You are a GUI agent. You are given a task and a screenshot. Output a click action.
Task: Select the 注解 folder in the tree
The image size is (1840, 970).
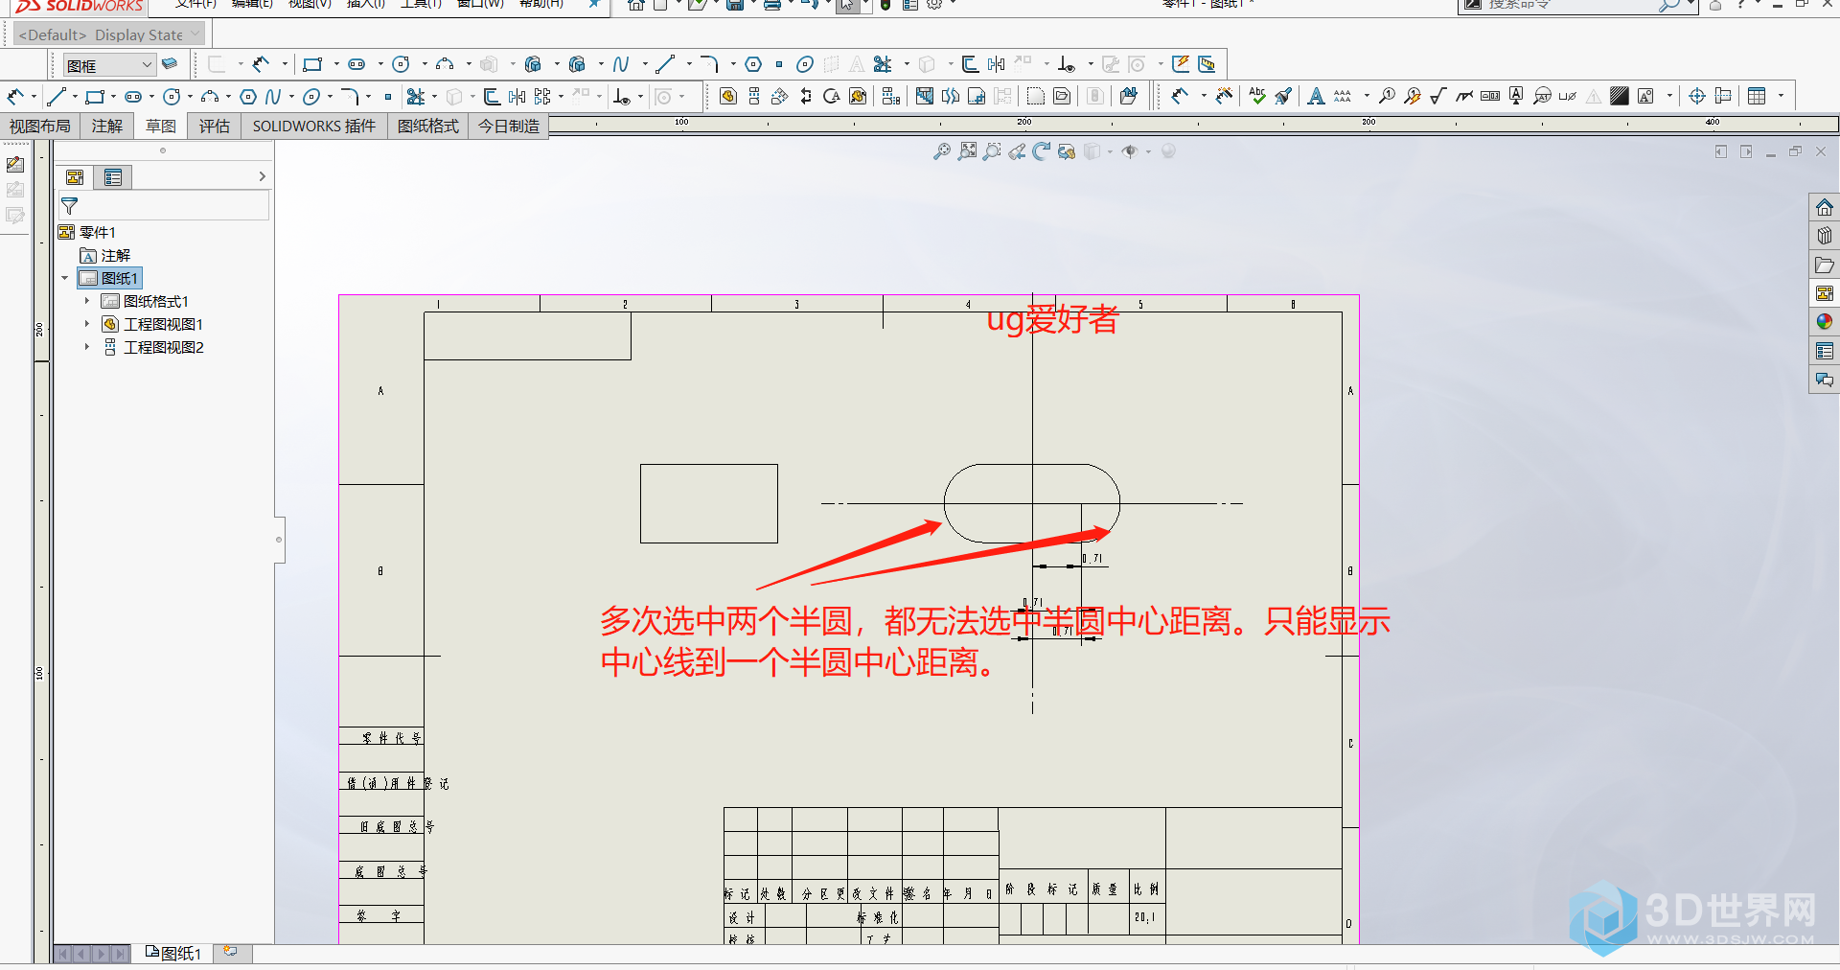105,255
